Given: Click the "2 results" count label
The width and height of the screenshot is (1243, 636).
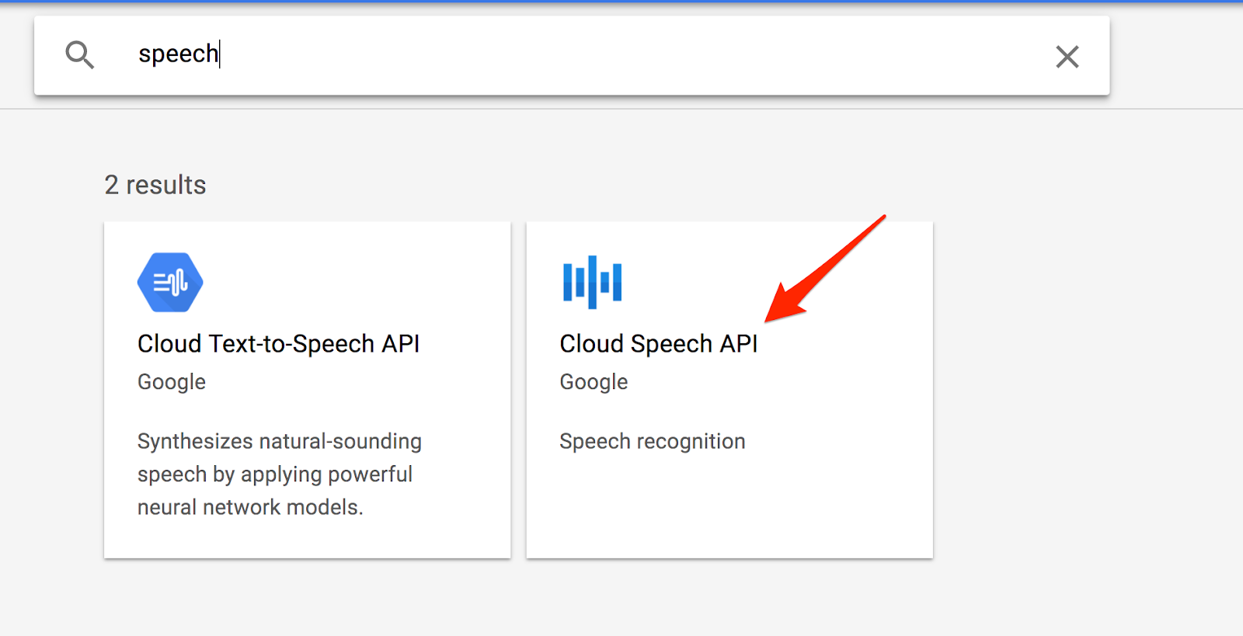Looking at the screenshot, I should click(155, 185).
